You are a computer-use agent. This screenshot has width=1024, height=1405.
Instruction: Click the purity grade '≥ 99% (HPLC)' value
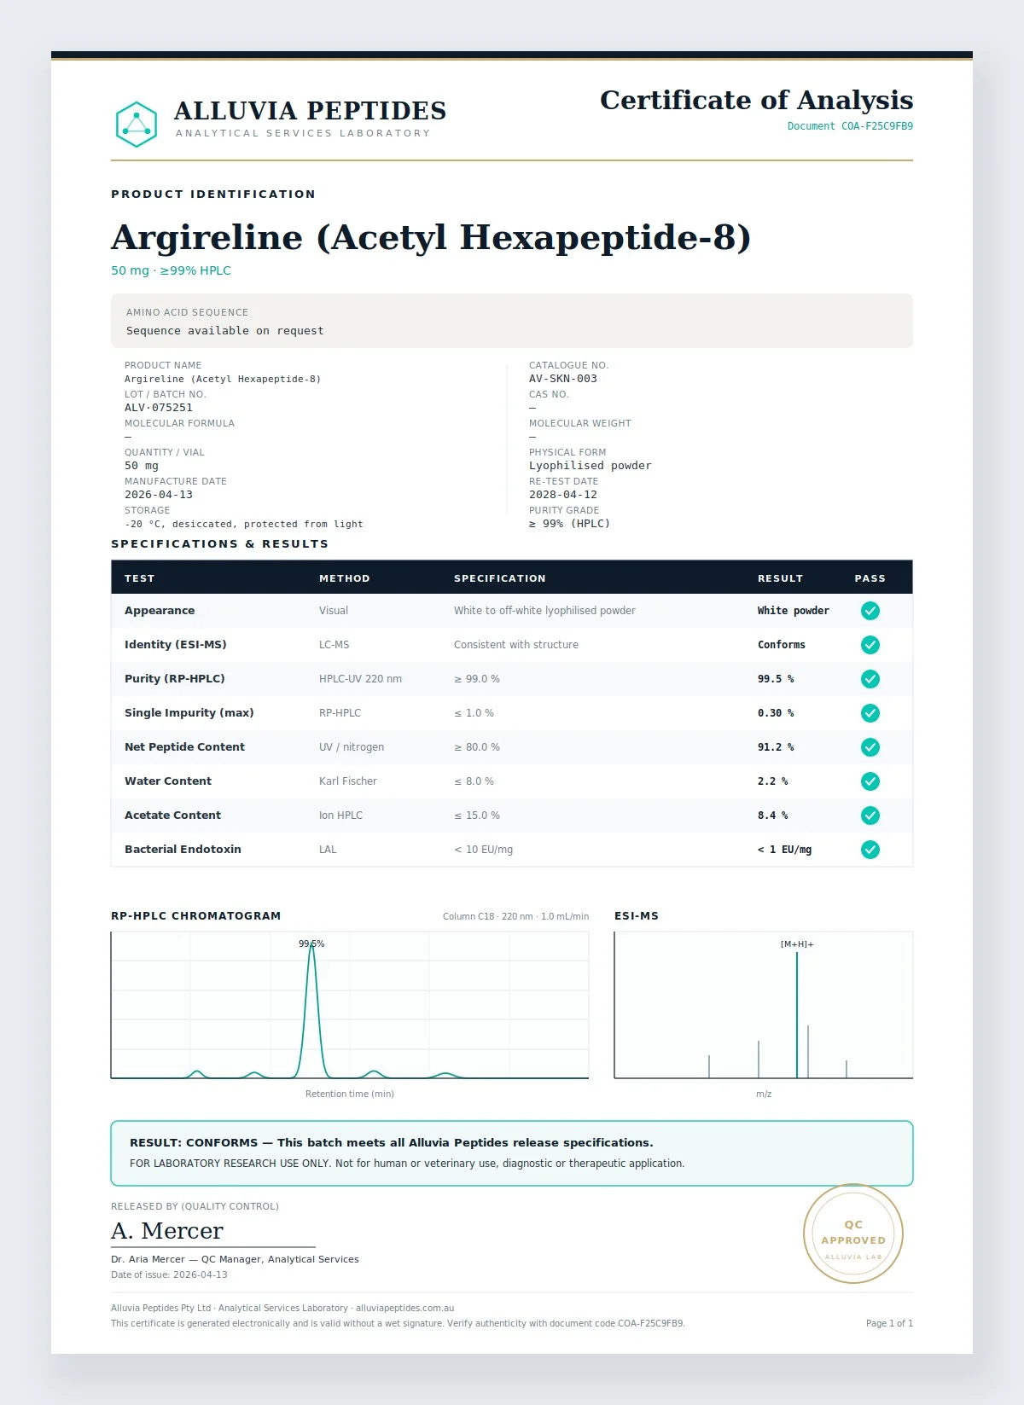coord(569,524)
